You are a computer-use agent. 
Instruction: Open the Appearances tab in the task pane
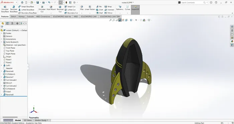click(232, 41)
